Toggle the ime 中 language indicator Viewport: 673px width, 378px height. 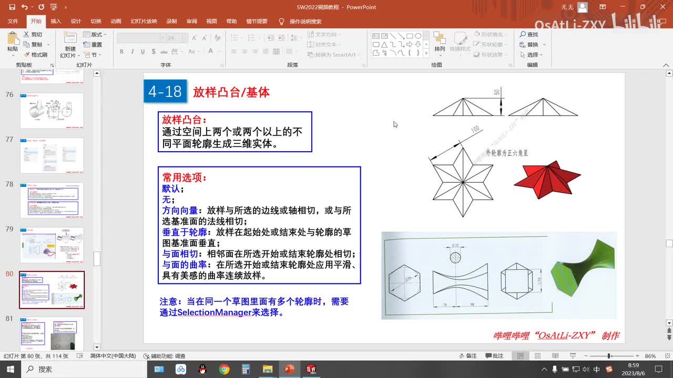[596, 370]
